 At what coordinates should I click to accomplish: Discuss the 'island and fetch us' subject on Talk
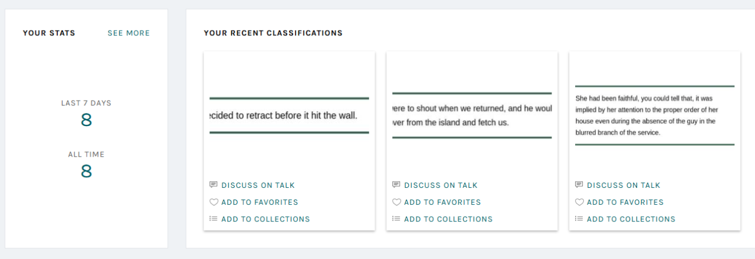point(441,185)
